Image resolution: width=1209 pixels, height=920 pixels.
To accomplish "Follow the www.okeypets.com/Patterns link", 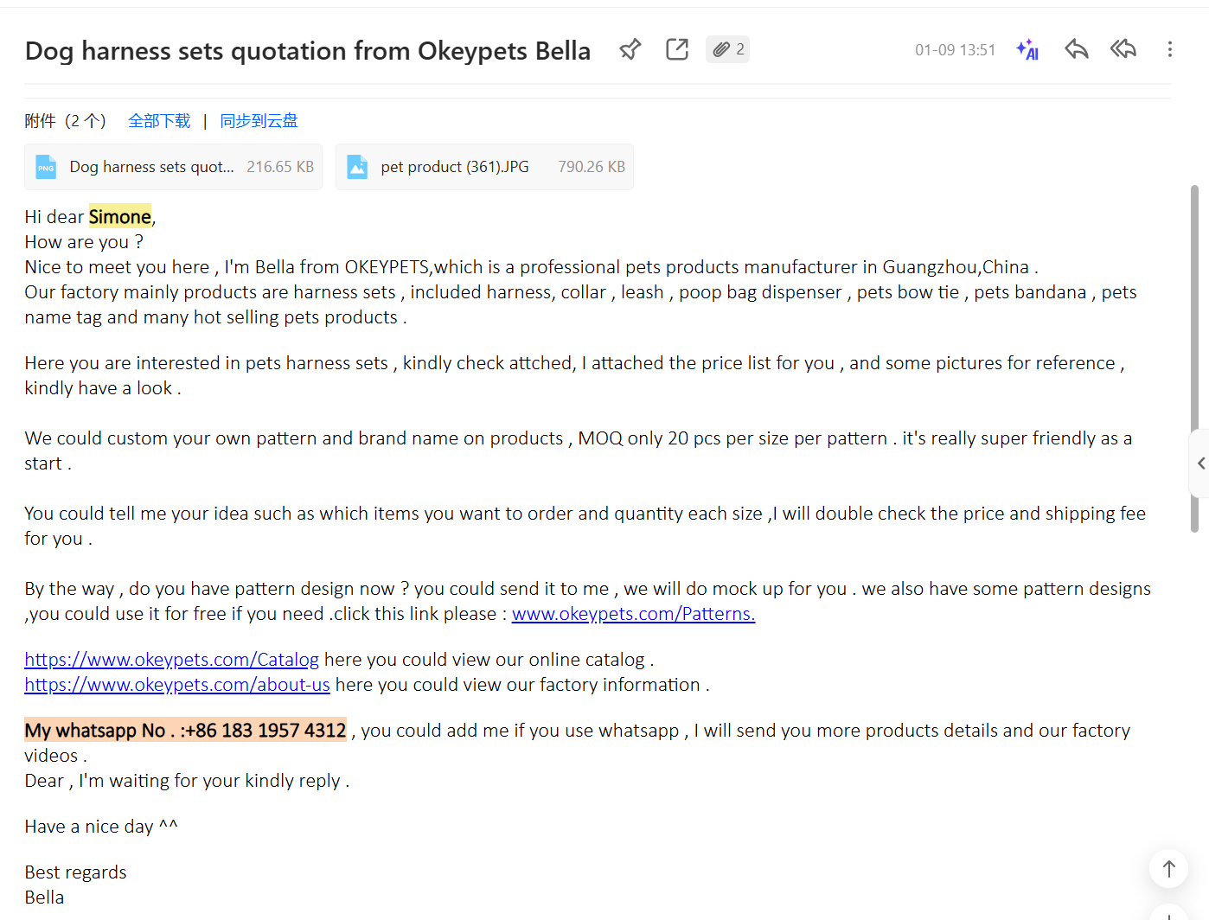I will click(x=633, y=614).
